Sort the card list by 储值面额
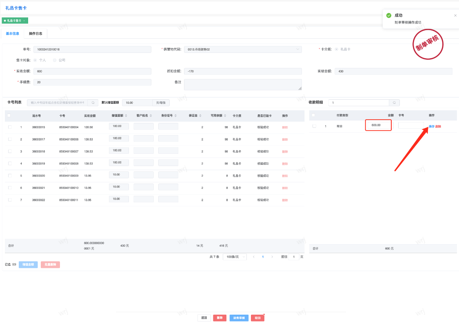 pos(126,116)
